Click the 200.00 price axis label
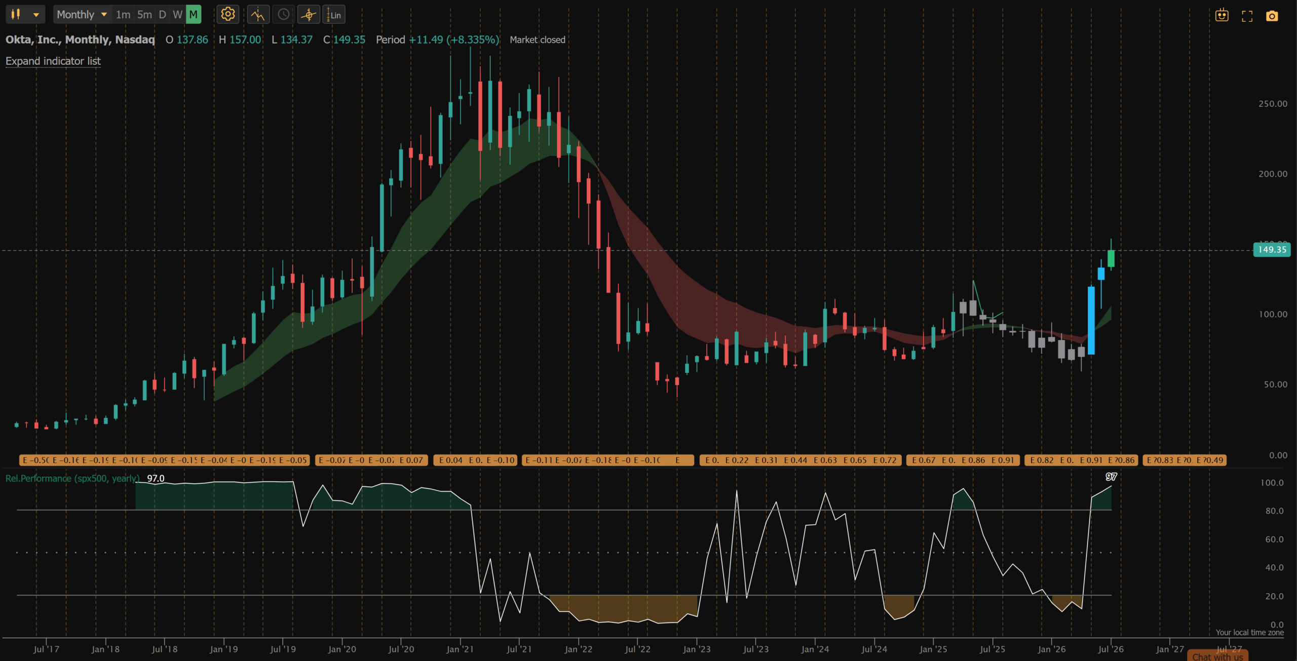 pos(1272,174)
